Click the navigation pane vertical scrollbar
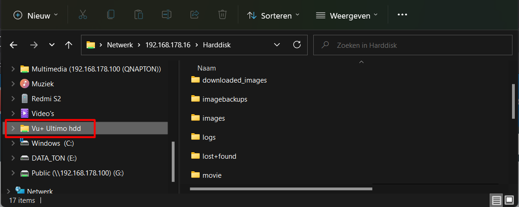519x207 pixels. [x=172, y=161]
